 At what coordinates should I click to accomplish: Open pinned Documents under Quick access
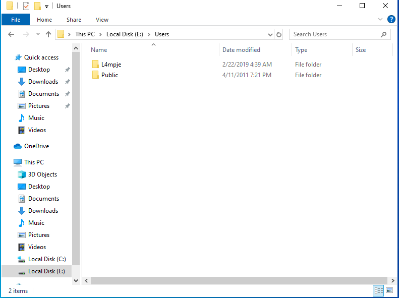click(43, 94)
